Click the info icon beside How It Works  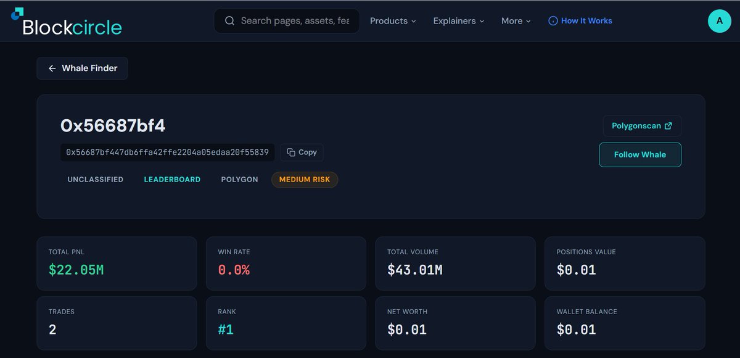pyautogui.click(x=553, y=21)
